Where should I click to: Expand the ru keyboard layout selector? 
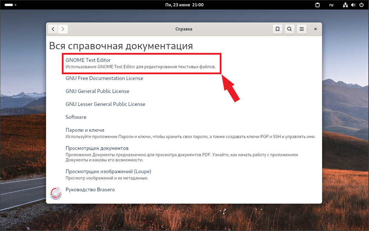coord(331,5)
